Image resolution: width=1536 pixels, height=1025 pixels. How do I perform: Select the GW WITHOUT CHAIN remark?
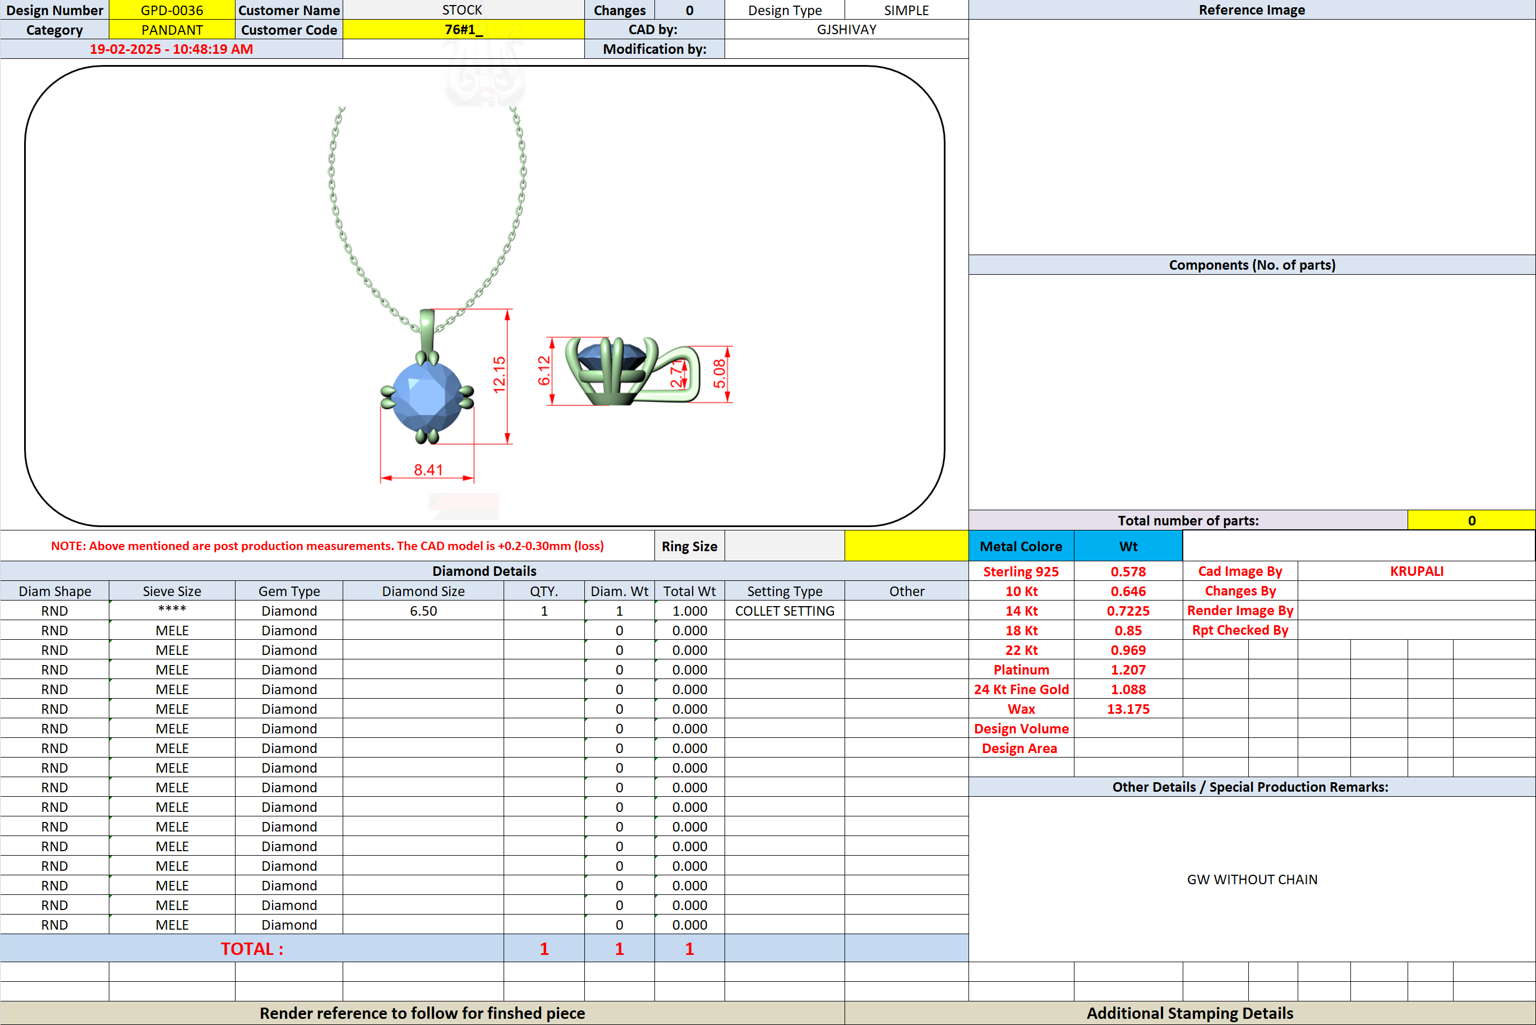coord(1252,879)
